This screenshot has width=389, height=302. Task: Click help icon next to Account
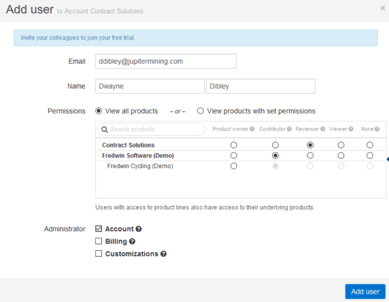pos(139,229)
